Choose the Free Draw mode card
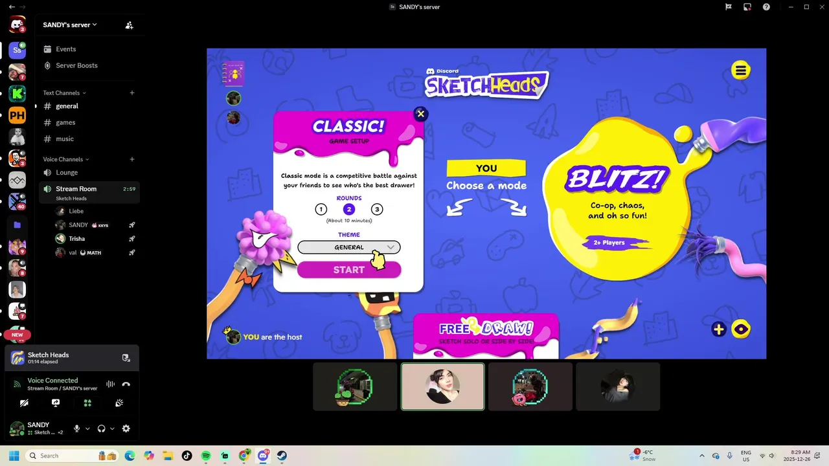 pyautogui.click(x=486, y=337)
